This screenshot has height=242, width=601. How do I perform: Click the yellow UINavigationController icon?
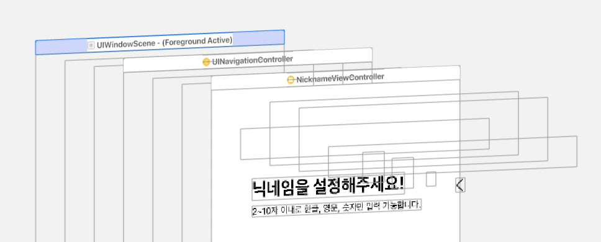click(x=206, y=61)
